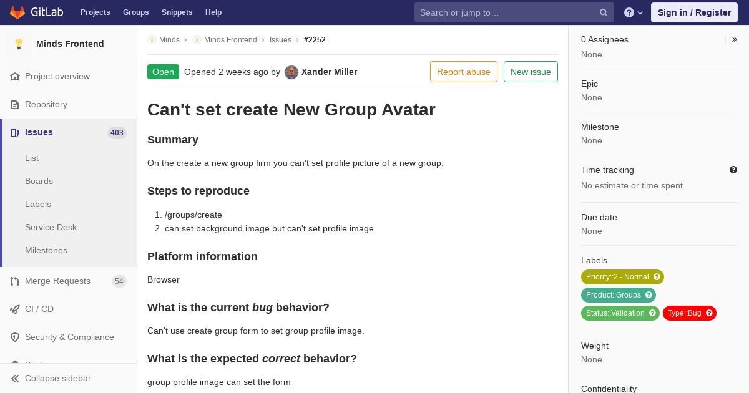
Task: Click the Issues count badge 403
Action: pyautogui.click(x=117, y=133)
